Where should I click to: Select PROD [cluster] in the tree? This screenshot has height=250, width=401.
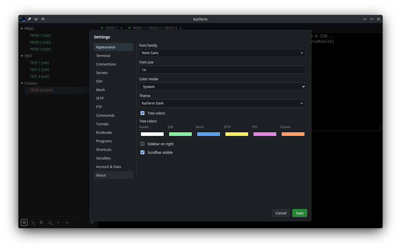pyautogui.click(x=42, y=90)
